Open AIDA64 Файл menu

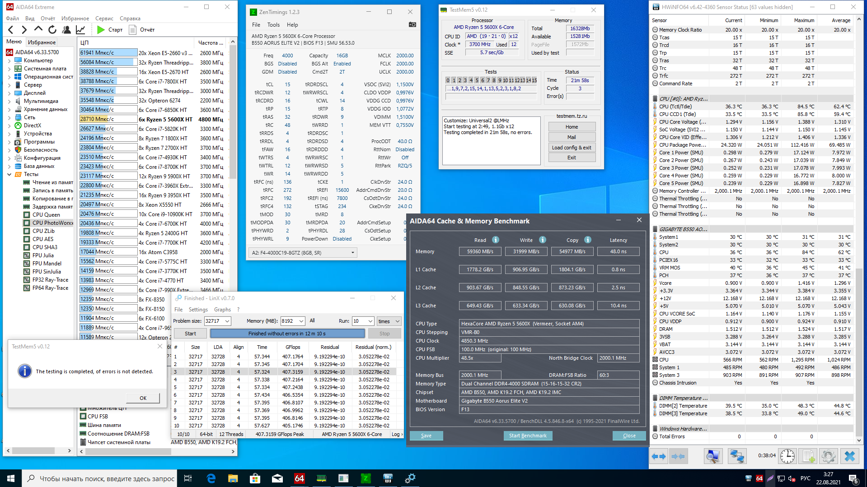point(13,19)
